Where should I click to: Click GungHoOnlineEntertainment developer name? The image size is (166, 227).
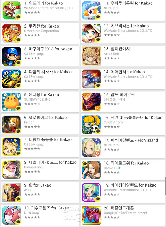pyautogui.click(x=126, y=213)
